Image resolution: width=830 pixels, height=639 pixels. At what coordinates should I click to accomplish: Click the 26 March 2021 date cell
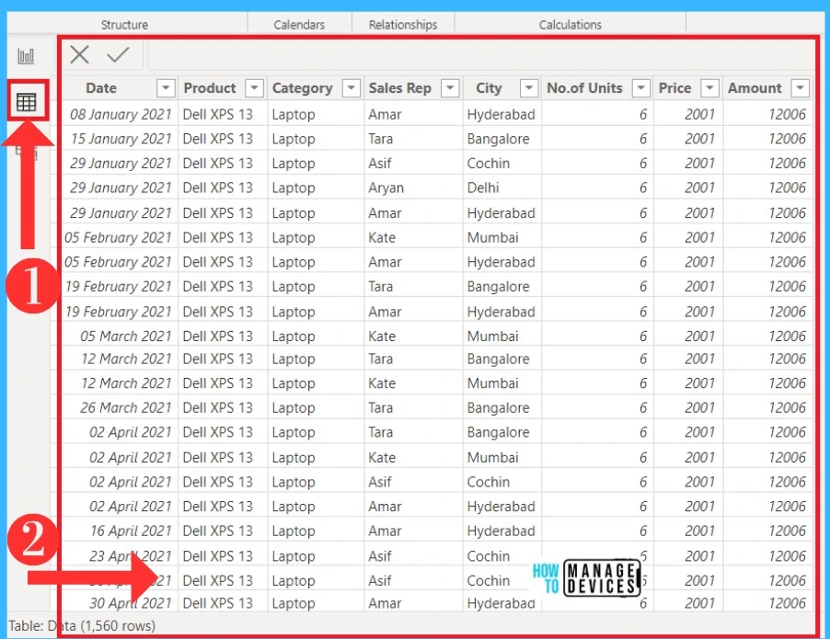pos(126,407)
